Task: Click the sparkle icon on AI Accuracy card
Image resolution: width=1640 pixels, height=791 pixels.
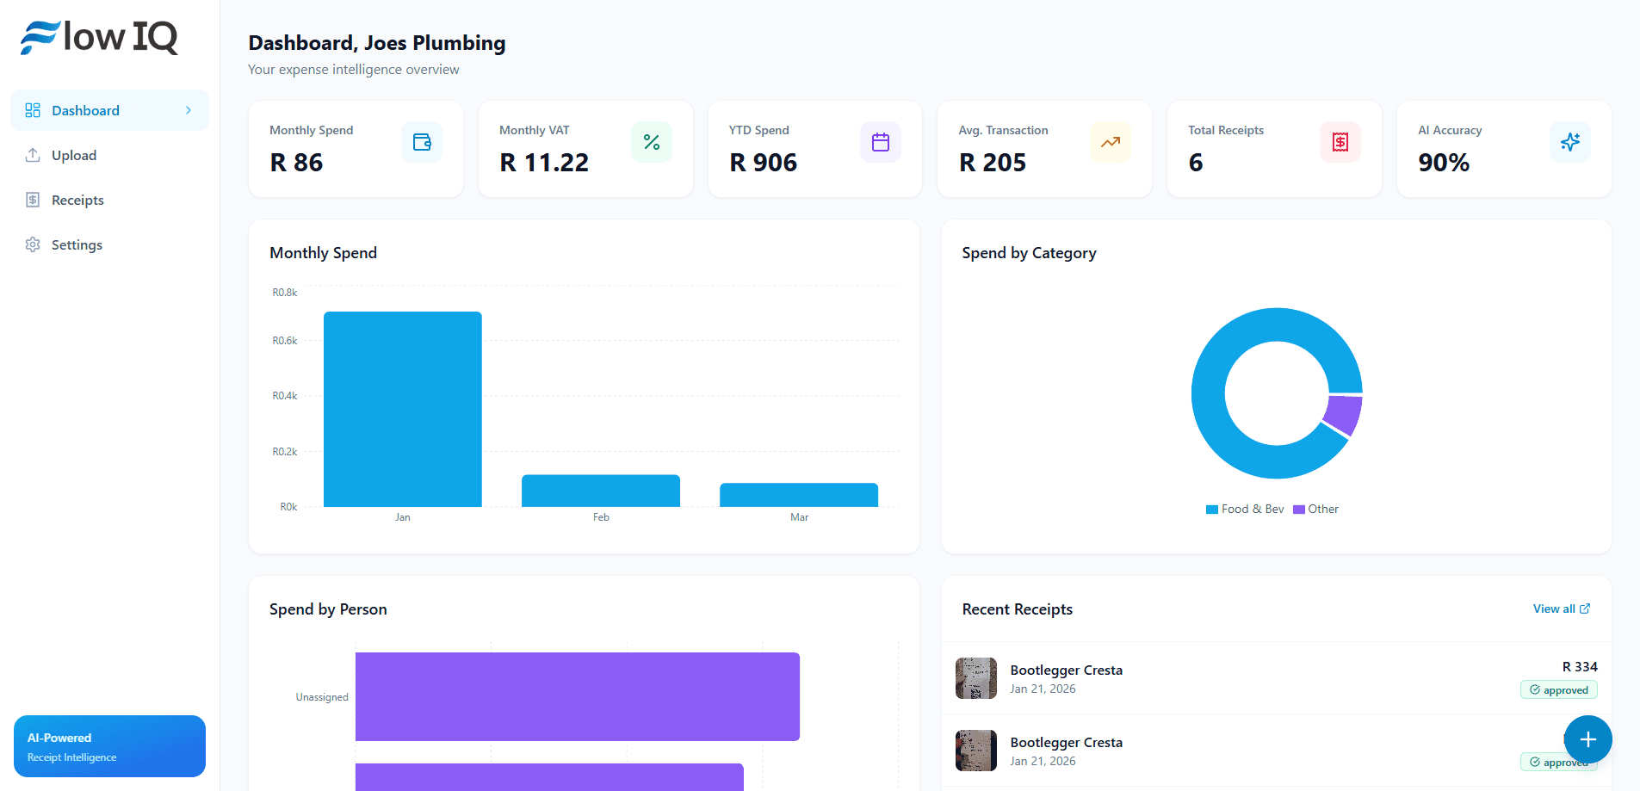Action: coord(1569,142)
